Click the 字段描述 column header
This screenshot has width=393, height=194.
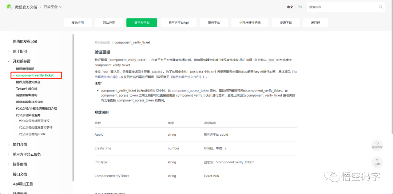click(x=210, y=123)
